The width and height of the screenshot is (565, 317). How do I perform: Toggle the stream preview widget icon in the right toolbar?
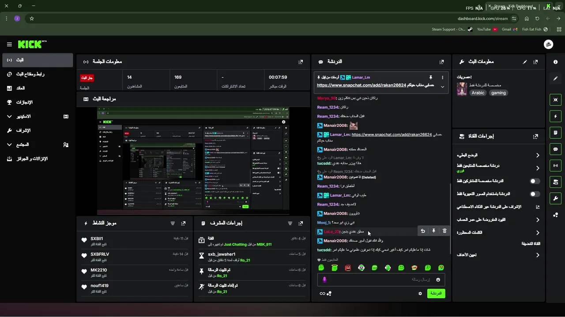[555, 100]
